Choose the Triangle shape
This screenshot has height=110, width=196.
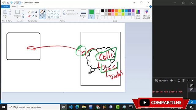pos(55,14)
